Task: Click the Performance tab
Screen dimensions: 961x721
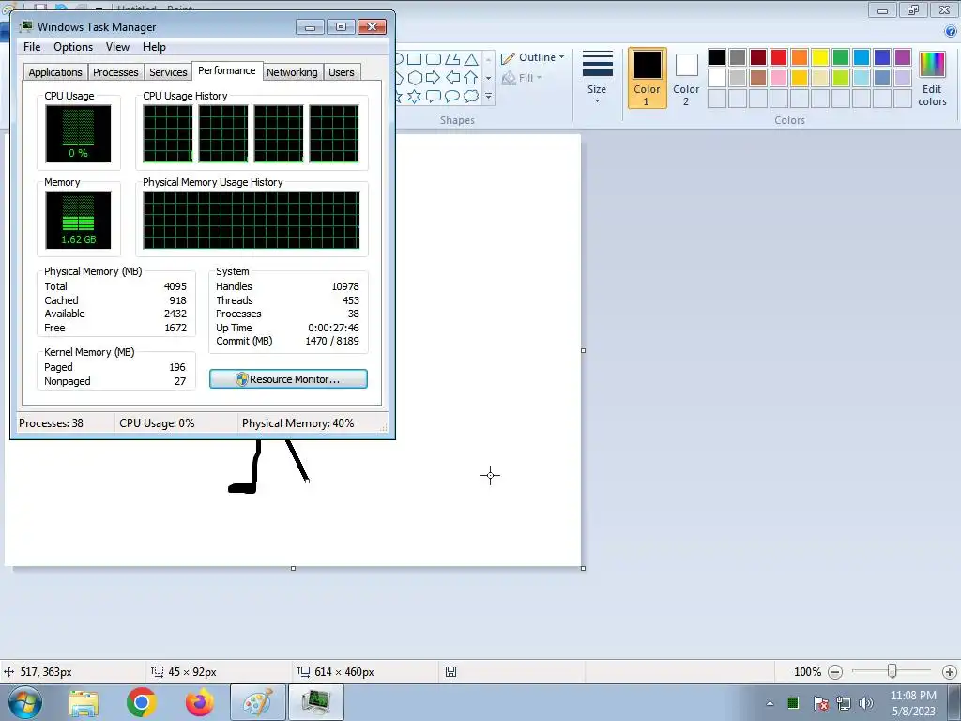Action: 227,70
